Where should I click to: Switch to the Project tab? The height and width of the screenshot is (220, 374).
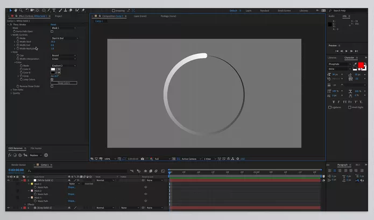click(58, 16)
